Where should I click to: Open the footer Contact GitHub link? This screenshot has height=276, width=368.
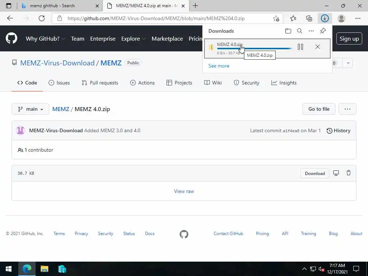228,234
